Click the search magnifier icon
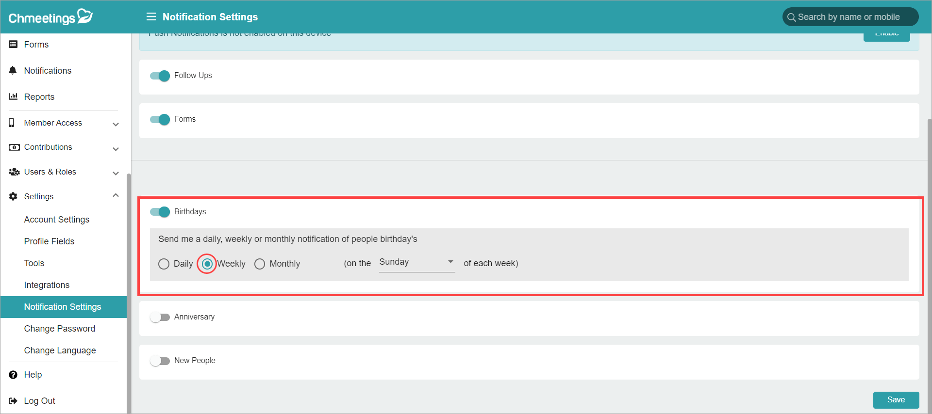Screen dimensions: 932x414 click(x=791, y=17)
